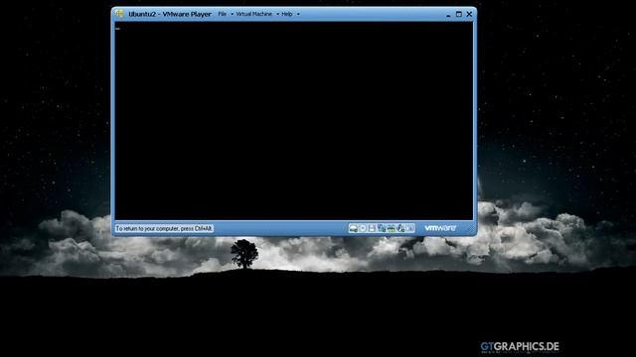
Task: Click the sound card status icon
Action: [x=400, y=228]
